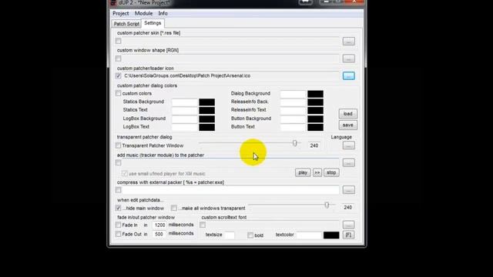
Task: Click the edit-patchdata transparency slider handle
Action: coord(327,205)
